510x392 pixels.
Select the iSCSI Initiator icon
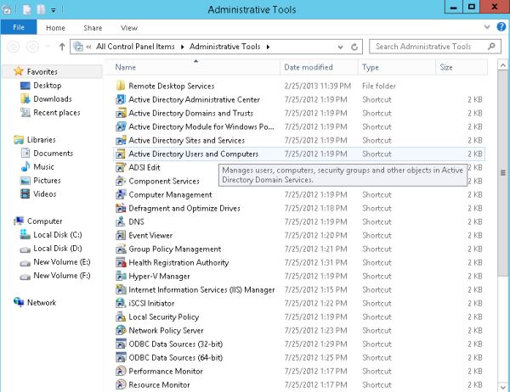[x=121, y=304]
